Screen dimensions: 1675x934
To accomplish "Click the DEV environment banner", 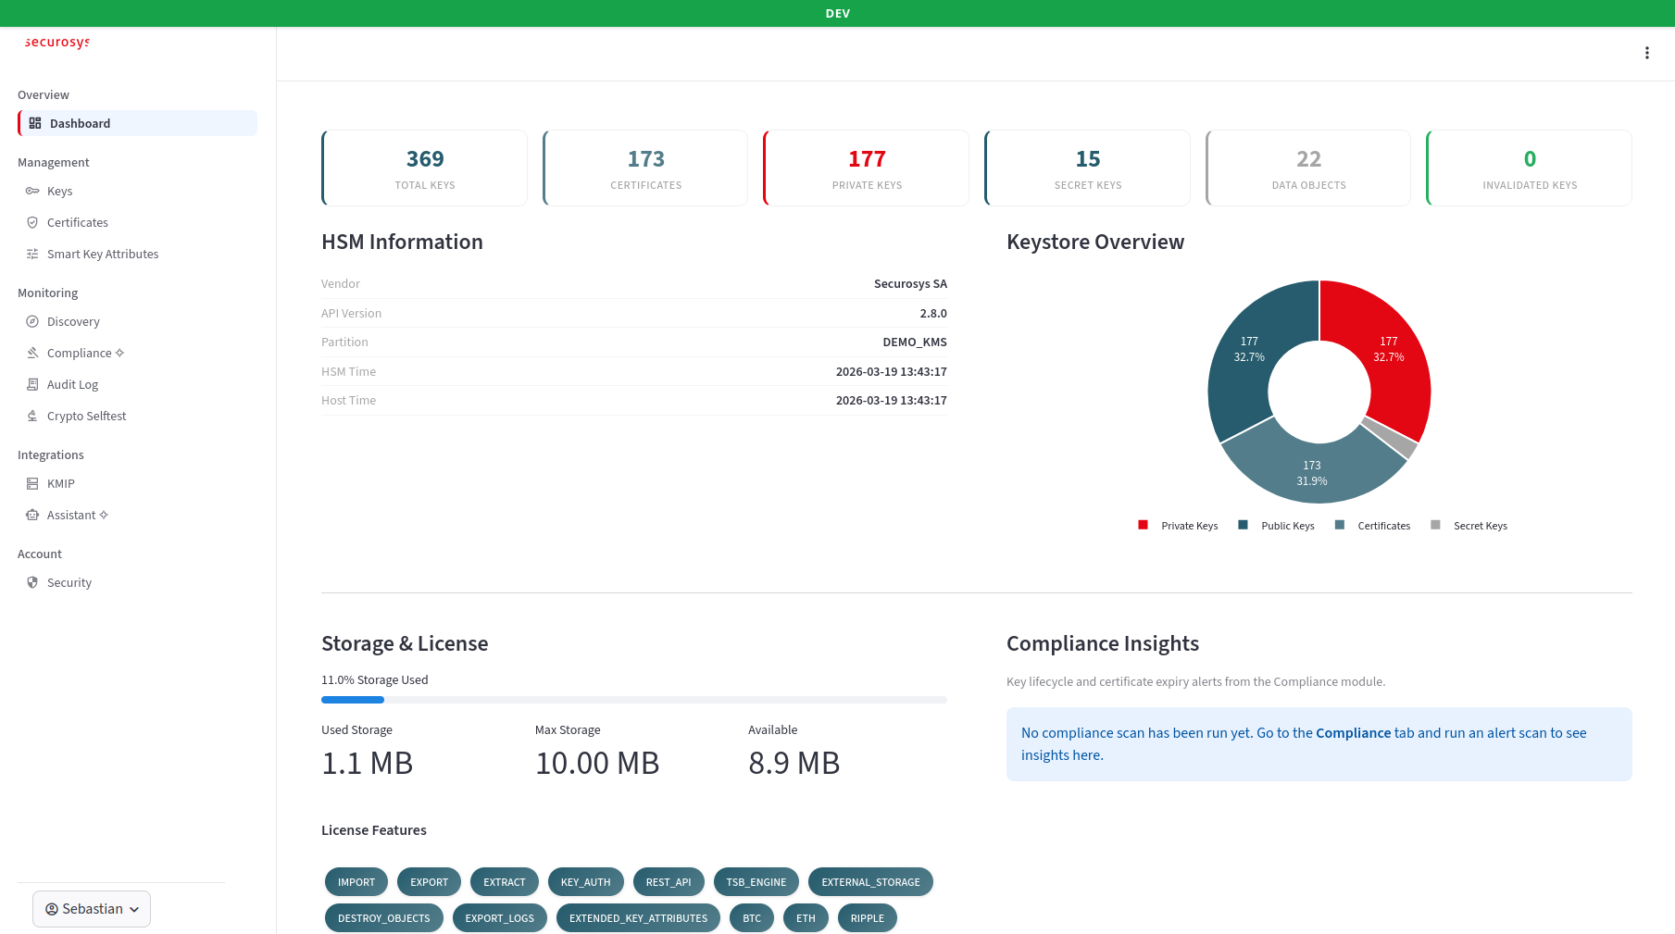I will pyautogui.click(x=837, y=13).
